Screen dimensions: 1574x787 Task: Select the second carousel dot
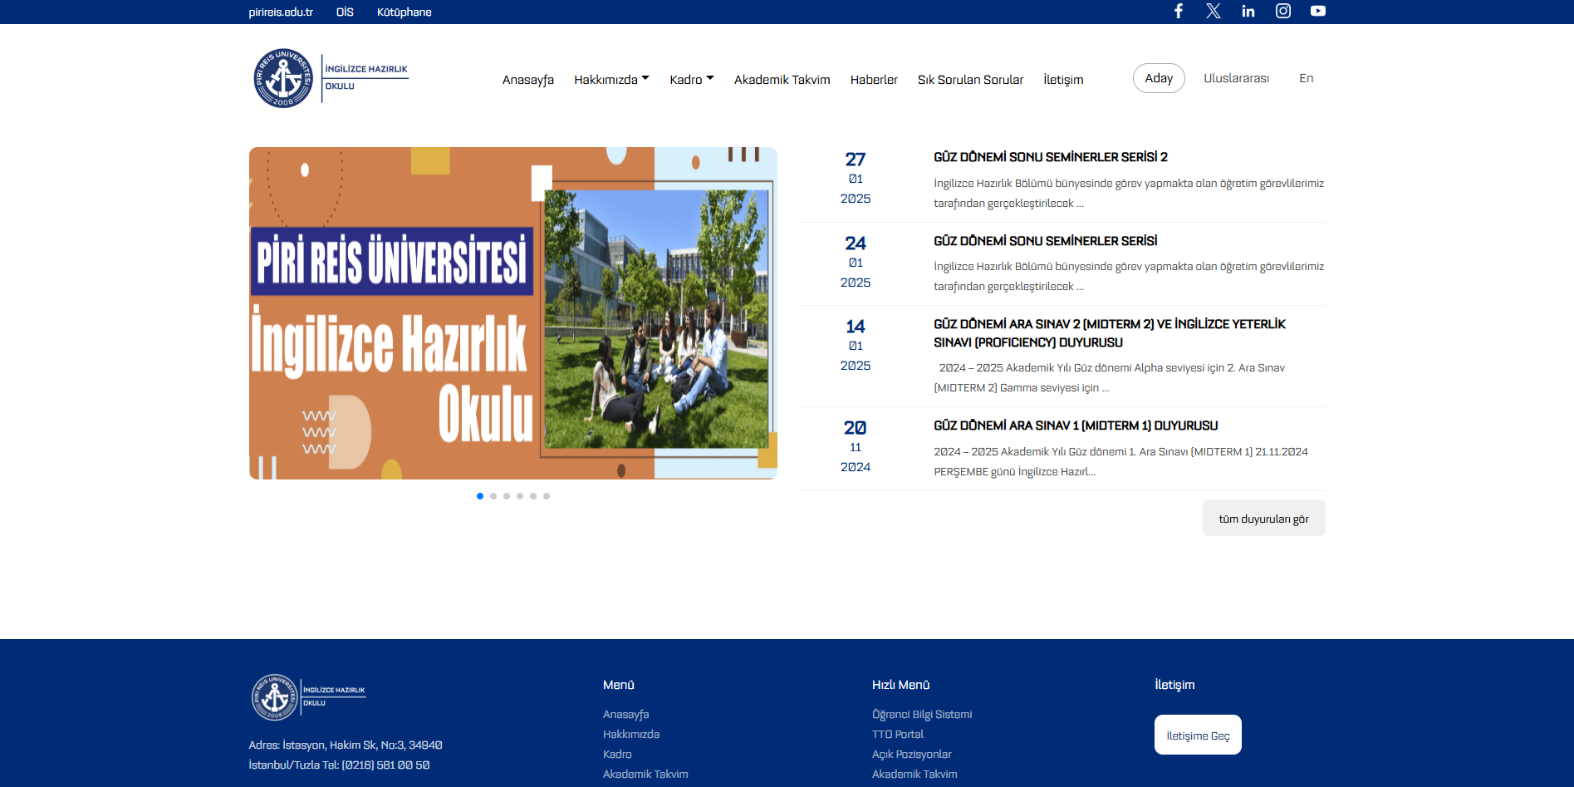pyautogui.click(x=493, y=496)
